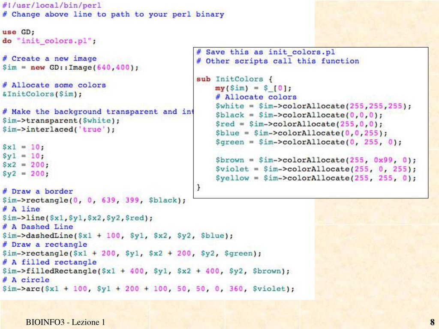Image resolution: width=439 pixels, height=329 pixels.
Task: Click the call '&InitColors($im);'
Action: click(42, 94)
